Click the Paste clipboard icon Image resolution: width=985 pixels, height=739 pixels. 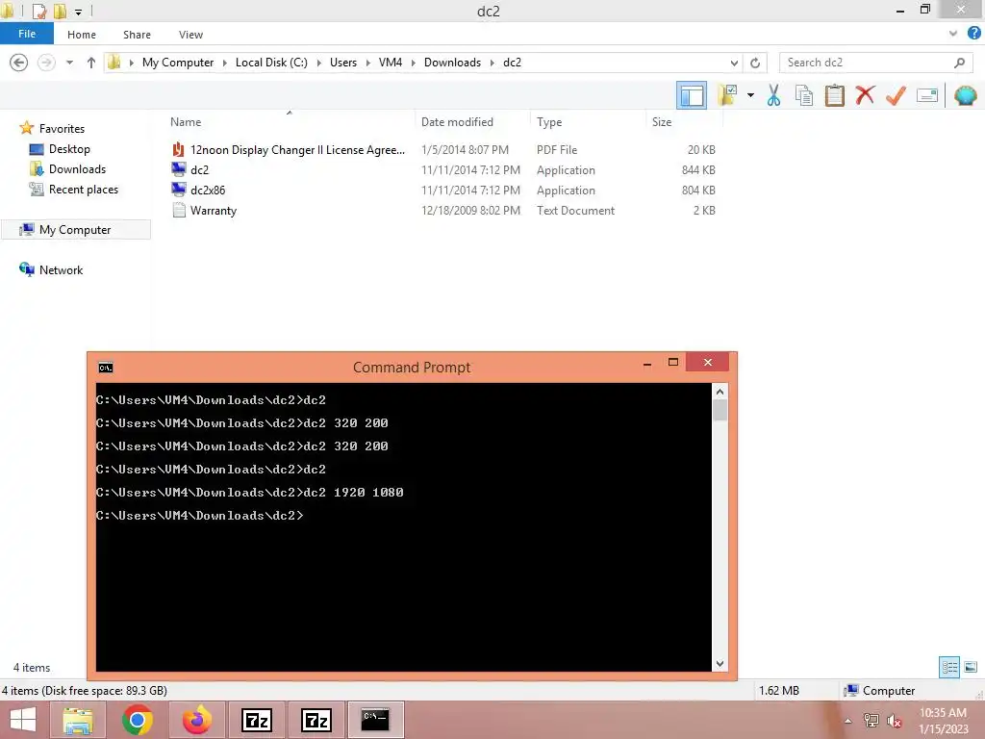click(x=834, y=95)
